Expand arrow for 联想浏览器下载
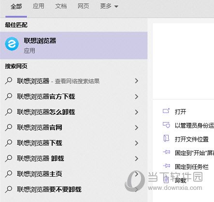Image resolution: width=214 pixels, height=202 pixels. [x=137, y=143]
